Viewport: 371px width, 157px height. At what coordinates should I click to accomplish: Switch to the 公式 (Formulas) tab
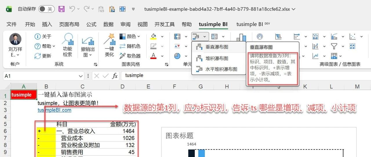91,24
